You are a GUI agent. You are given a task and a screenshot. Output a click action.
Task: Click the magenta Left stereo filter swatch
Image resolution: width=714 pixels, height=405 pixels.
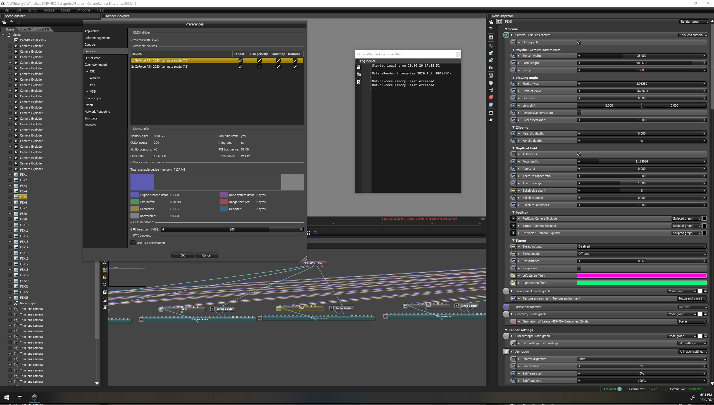(642, 276)
